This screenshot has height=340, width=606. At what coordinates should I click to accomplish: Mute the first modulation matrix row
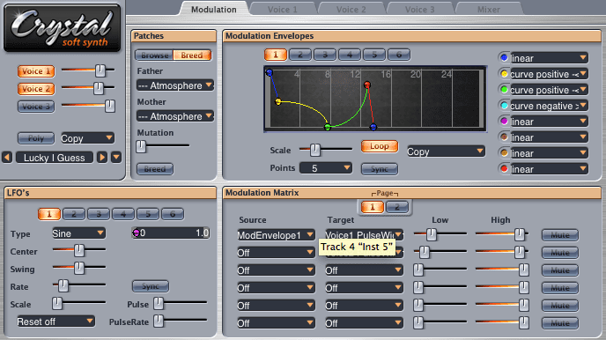560,235
